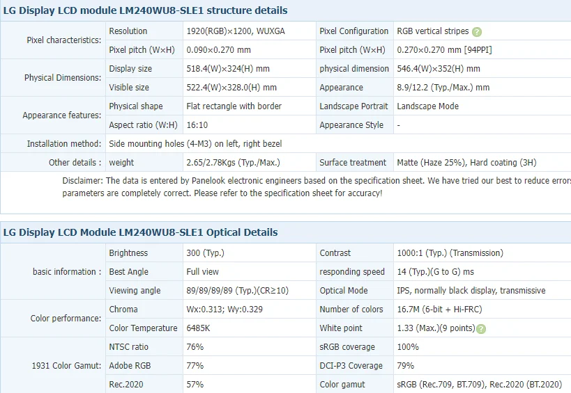Click the Display size value 518.4(W)×324(H) mm
Image resolution: width=571 pixels, height=393 pixels.
coord(228,69)
